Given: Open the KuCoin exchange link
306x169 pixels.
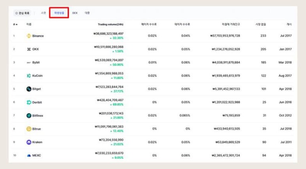Looking at the screenshot, I should [37, 76].
